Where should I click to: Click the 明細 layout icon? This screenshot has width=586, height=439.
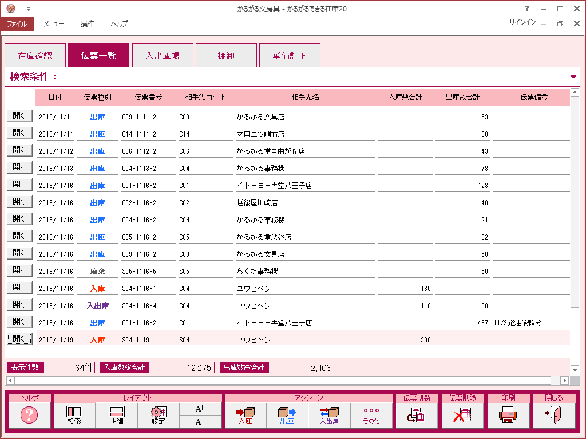point(116,415)
